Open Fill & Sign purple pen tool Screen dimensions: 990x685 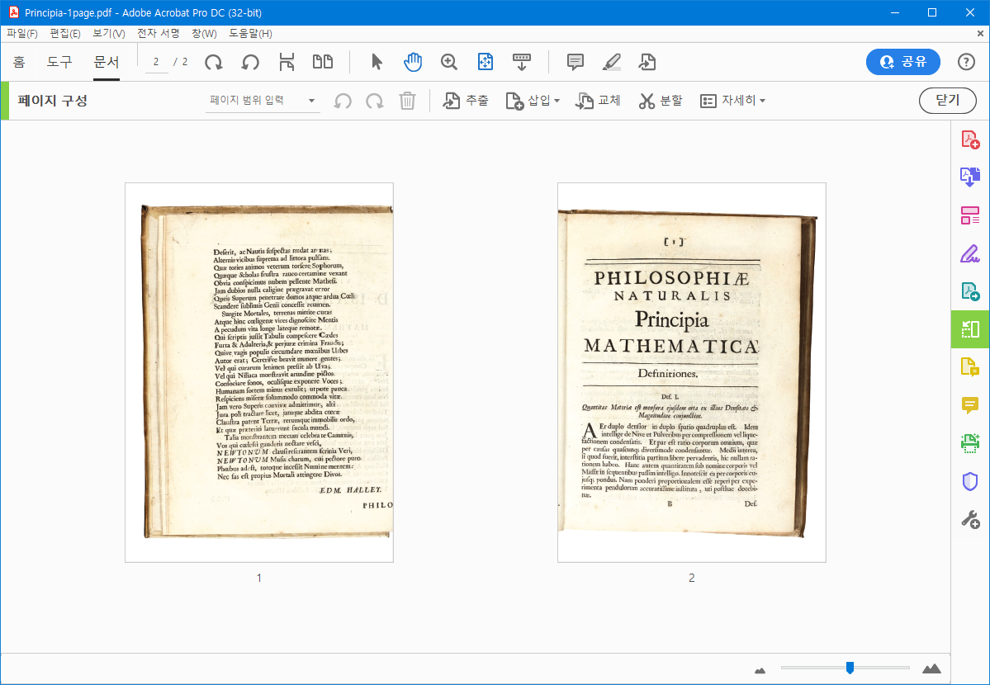coord(970,253)
